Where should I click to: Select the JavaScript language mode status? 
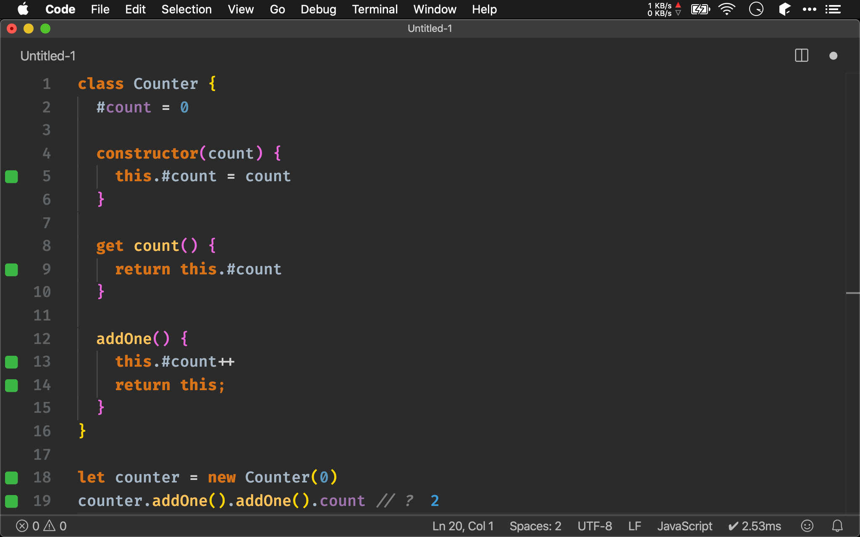pyautogui.click(x=685, y=525)
